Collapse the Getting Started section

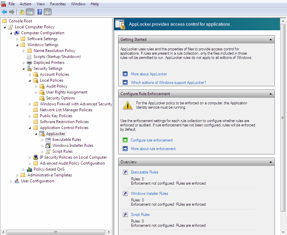click(x=271, y=39)
